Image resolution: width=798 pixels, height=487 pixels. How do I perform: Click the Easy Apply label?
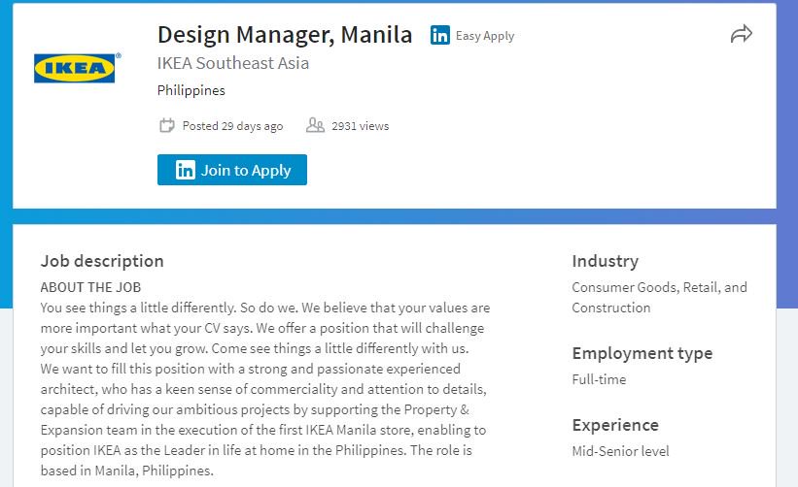[x=485, y=36]
